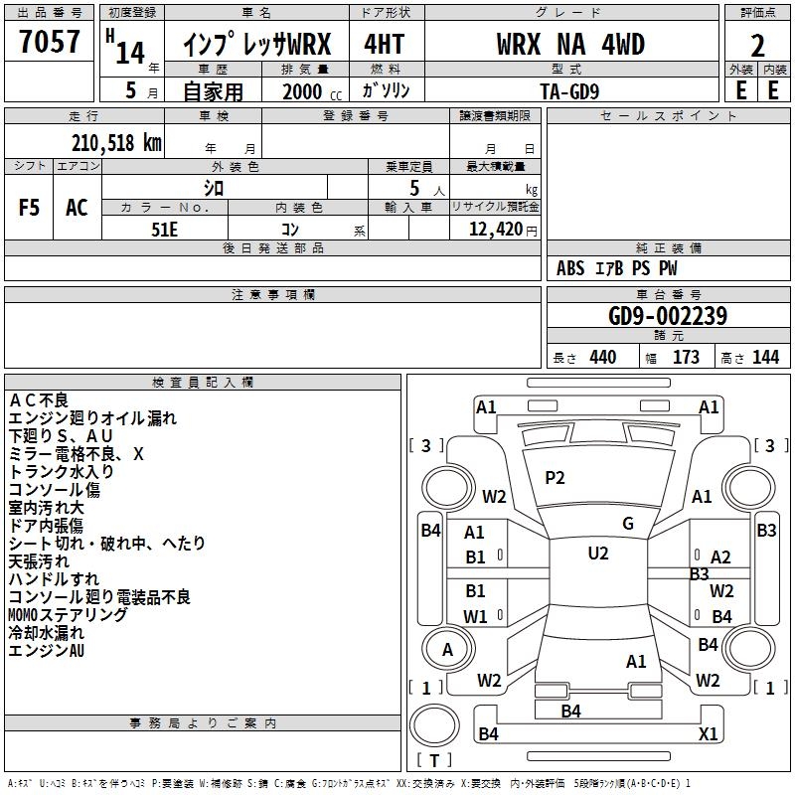Select the door type 4HT
The width and height of the screenshot is (795, 795).
[384, 44]
